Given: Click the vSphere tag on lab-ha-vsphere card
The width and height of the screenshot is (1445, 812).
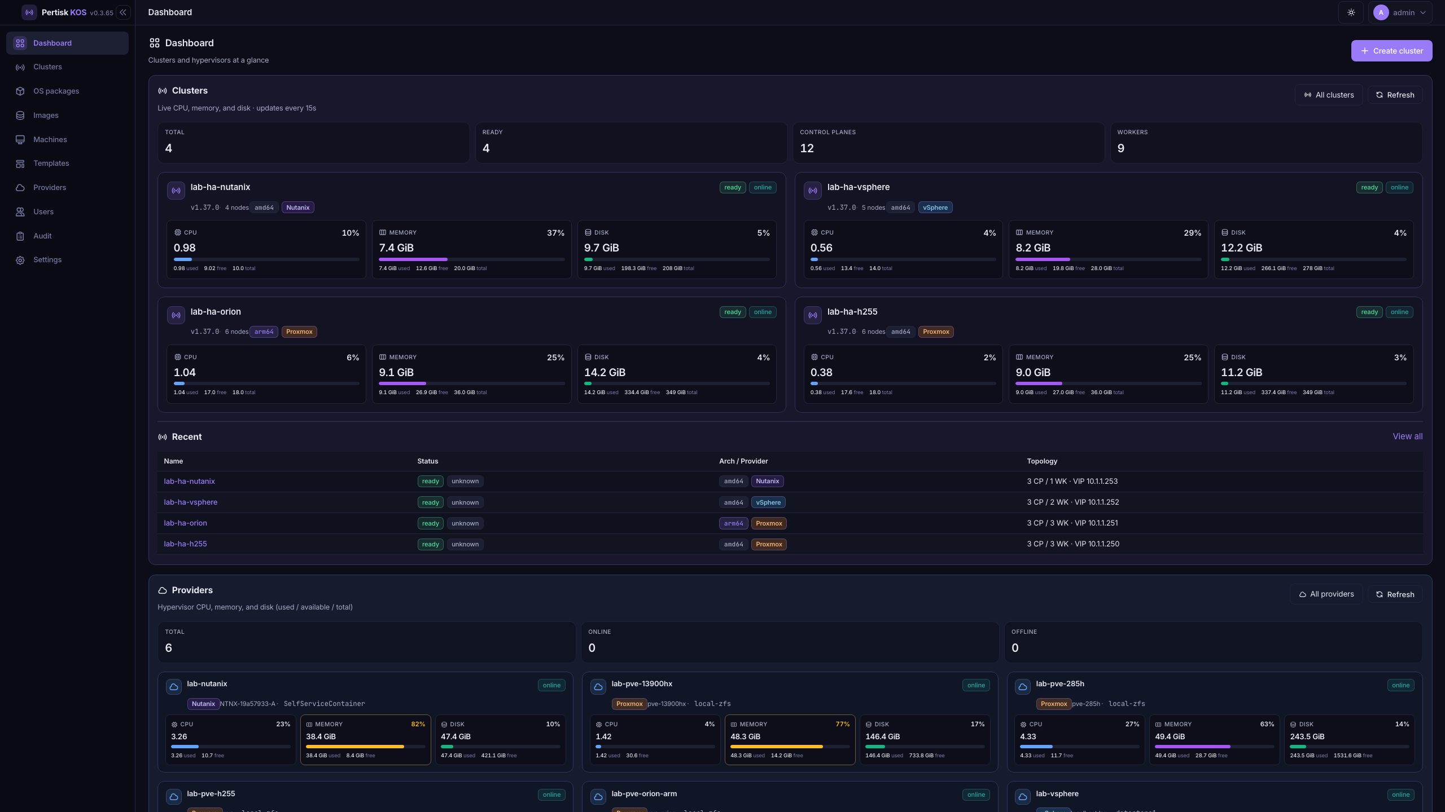Looking at the screenshot, I should click(935, 208).
